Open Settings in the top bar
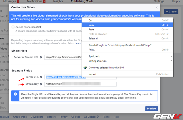183x120 pixels. pos(159,1)
